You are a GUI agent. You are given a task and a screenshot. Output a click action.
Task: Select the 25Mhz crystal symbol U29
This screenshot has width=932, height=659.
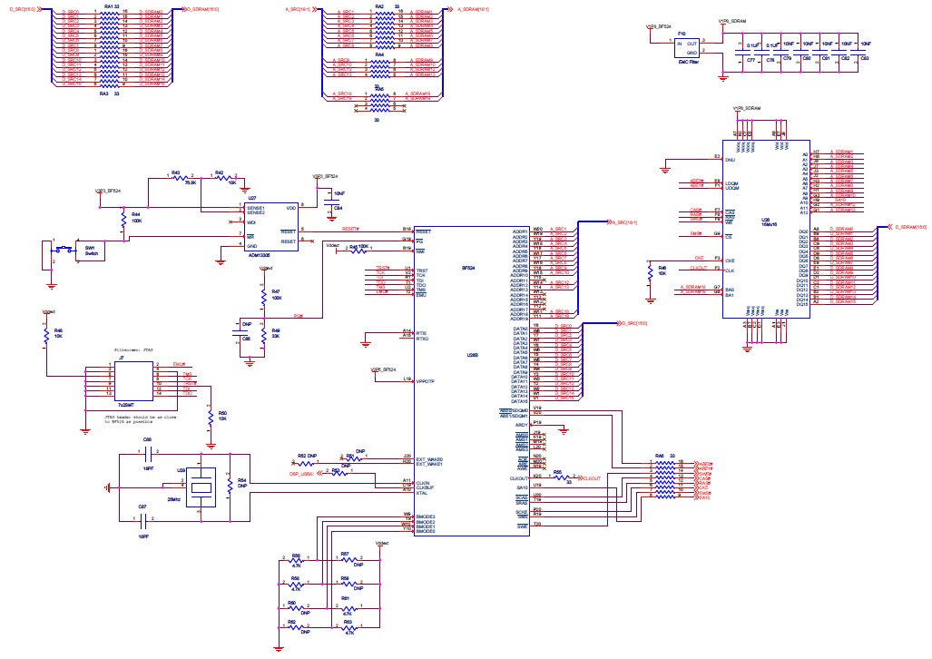[x=201, y=487]
